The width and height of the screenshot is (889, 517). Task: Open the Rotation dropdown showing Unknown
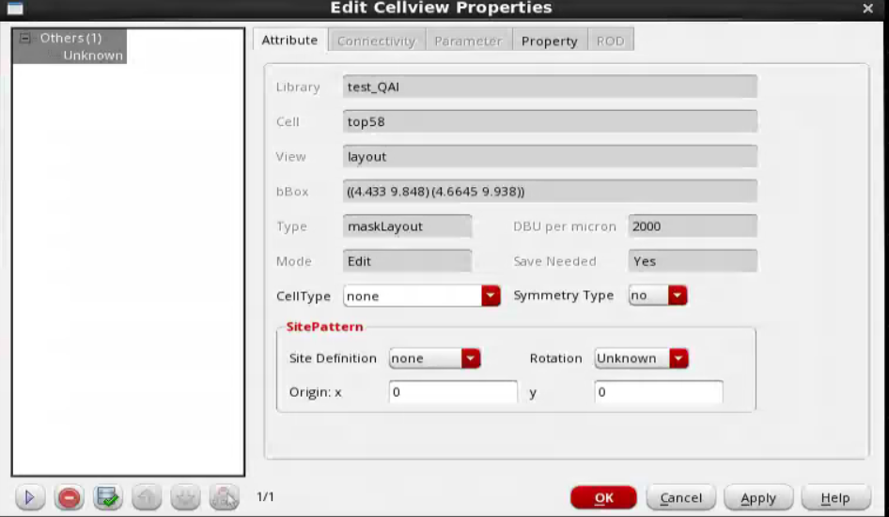(x=678, y=359)
